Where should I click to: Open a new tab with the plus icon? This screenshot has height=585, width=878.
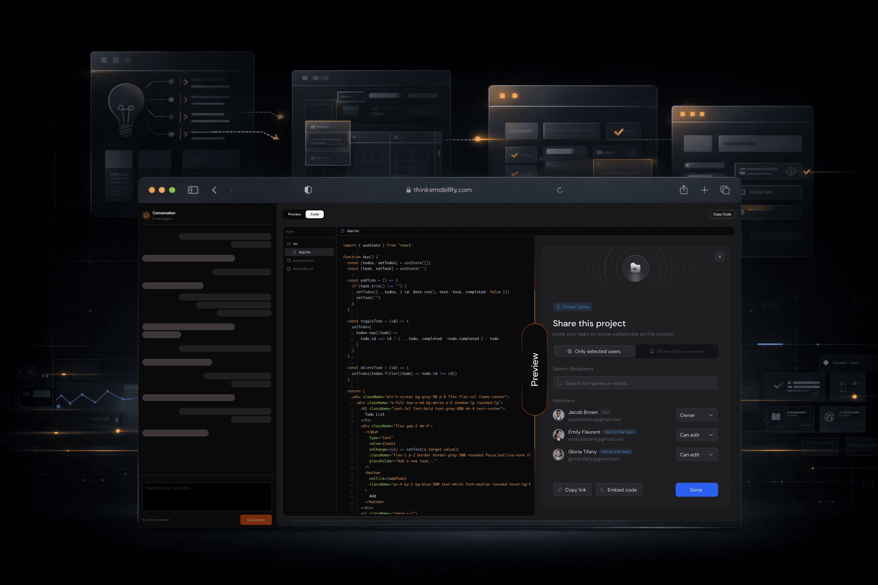[x=705, y=190]
